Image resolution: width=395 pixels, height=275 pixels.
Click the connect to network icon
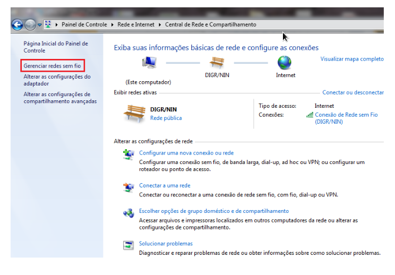(128, 187)
